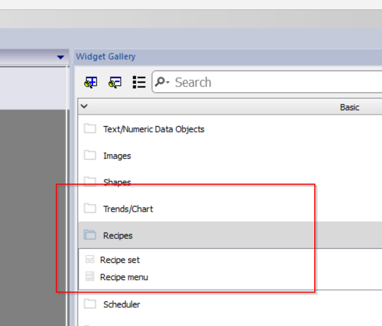This screenshot has height=326, width=382.
Task: Open the left panel dropdown arrow
Action: [x=60, y=57]
